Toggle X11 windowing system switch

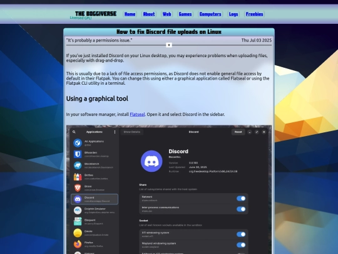pos(241,234)
